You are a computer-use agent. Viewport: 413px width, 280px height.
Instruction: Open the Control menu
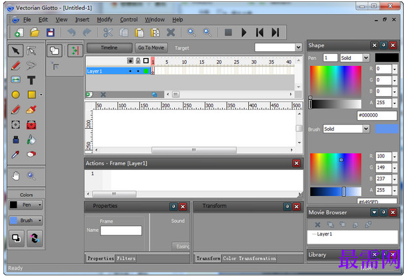click(129, 20)
